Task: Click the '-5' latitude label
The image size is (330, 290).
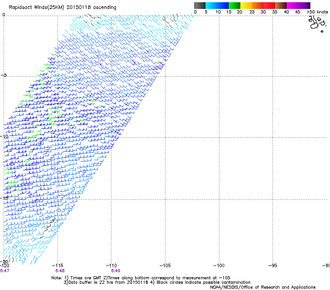Action: pos(4,75)
